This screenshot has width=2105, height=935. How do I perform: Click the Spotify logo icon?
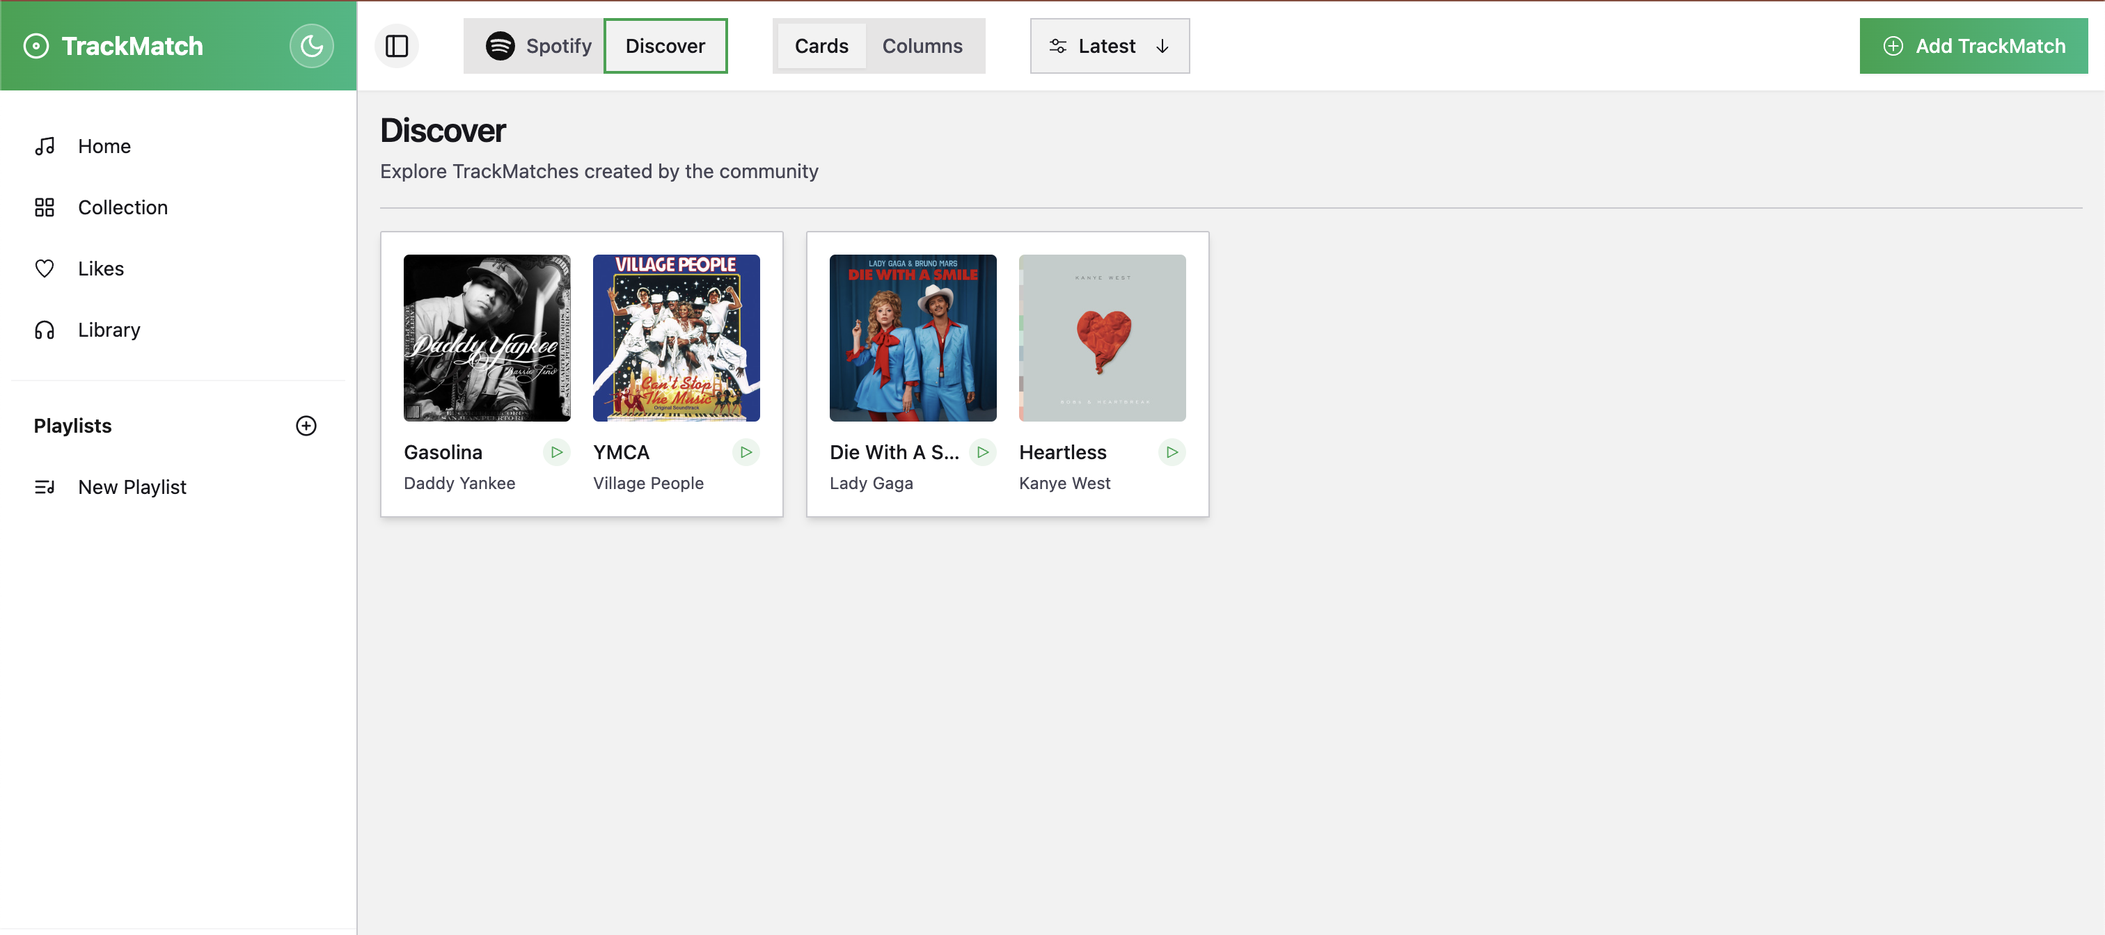coord(500,46)
